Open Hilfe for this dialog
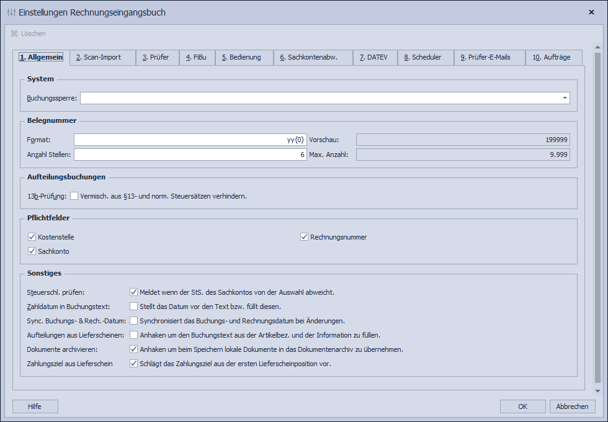This screenshot has height=422, width=608. click(35, 406)
